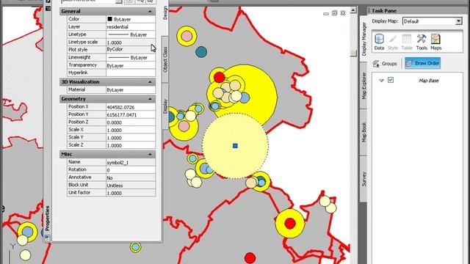The height and width of the screenshot is (264, 470).
Task: Open the Data menu in Display Manager
Action: click(x=379, y=42)
